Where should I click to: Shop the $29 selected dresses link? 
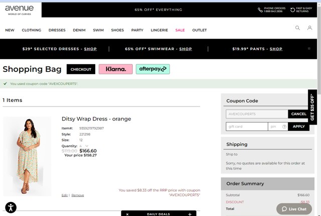click(x=90, y=49)
